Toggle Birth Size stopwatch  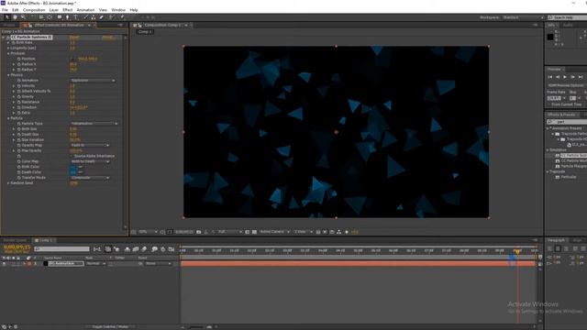[x=18, y=128]
